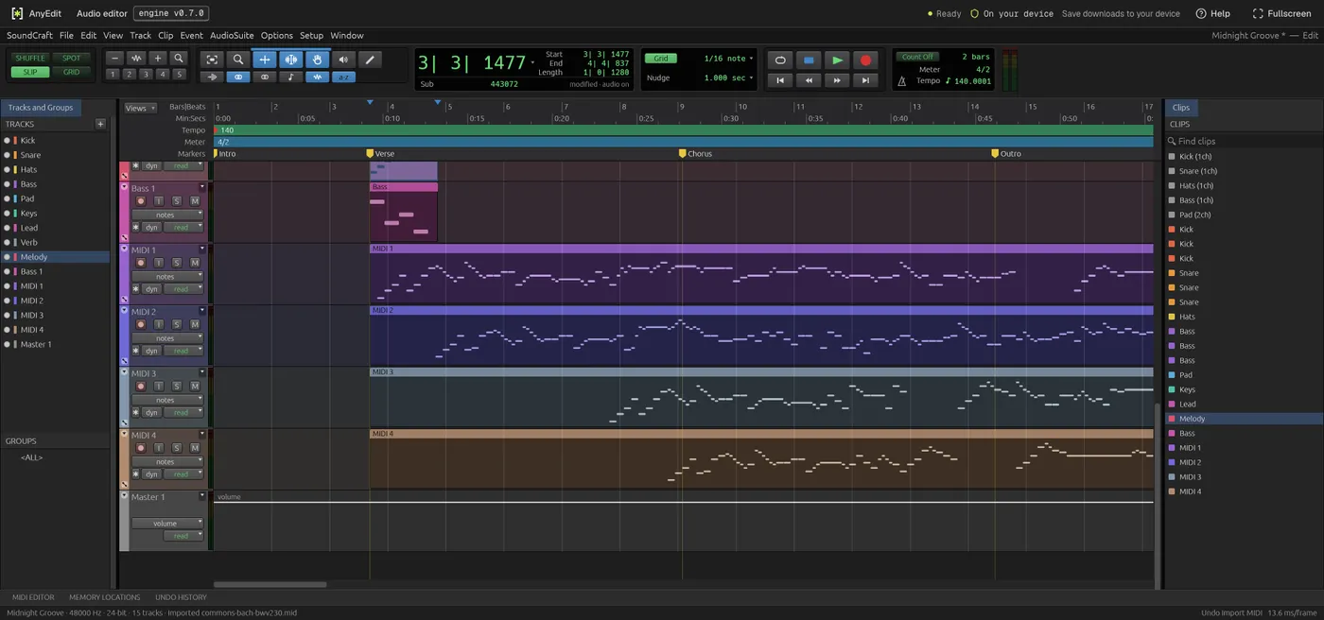Click the Fast Forward transport button

click(x=837, y=80)
